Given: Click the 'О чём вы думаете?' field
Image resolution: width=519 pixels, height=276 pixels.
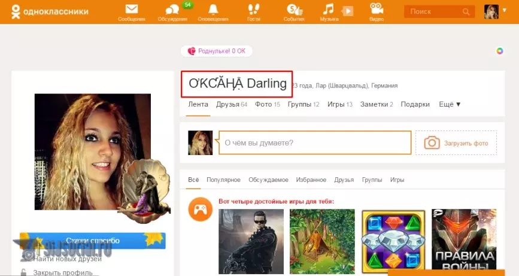Looking at the screenshot, I should tap(315, 143).
